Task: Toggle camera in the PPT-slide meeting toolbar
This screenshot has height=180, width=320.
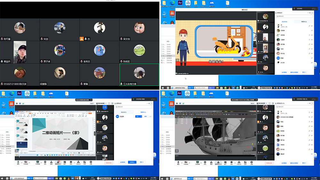Action: tap(26, 162)
